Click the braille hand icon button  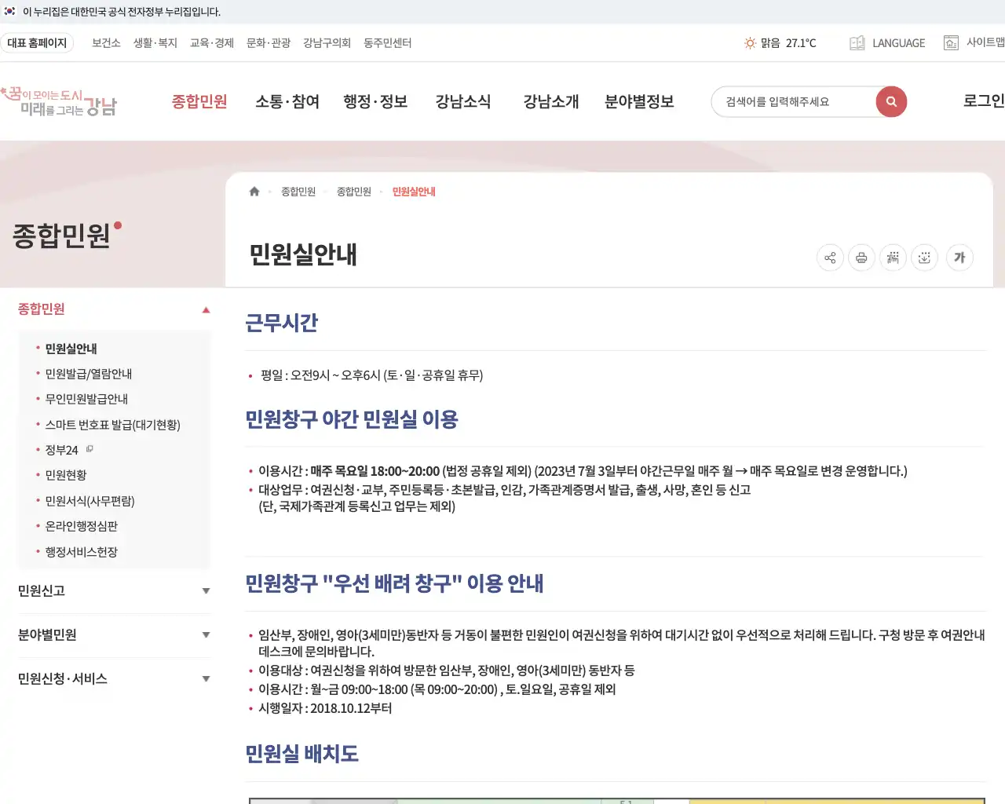pyautogui.click(x=893, y=258)
